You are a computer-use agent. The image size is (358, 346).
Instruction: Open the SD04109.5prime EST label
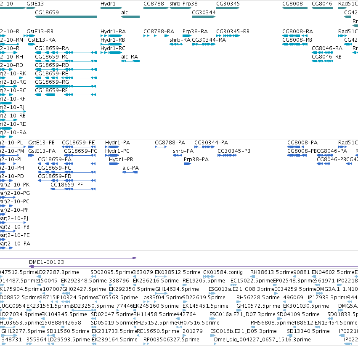(298, 314)
